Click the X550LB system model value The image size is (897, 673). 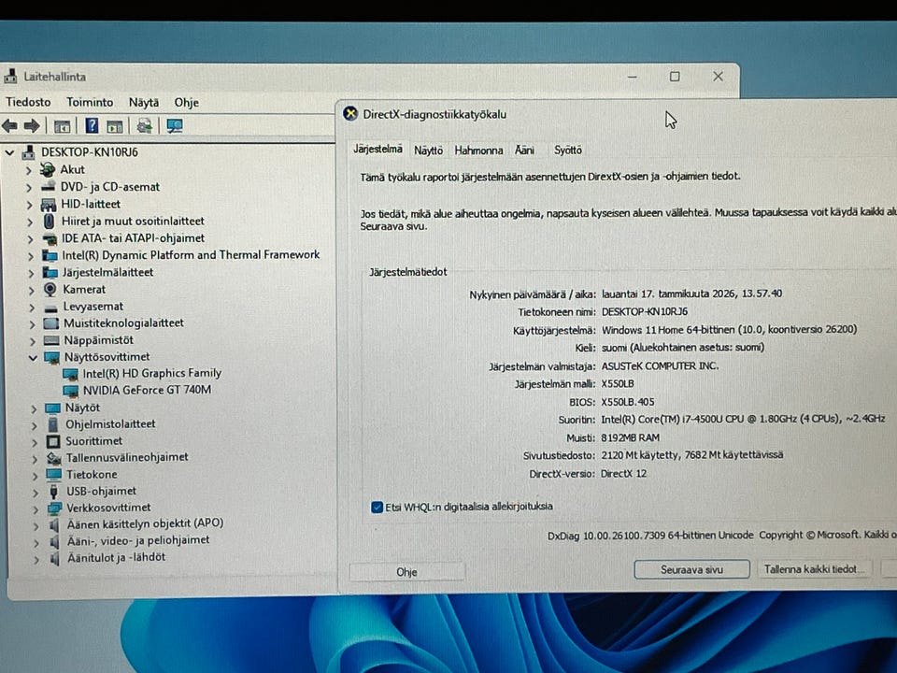[x=618, y=383]
